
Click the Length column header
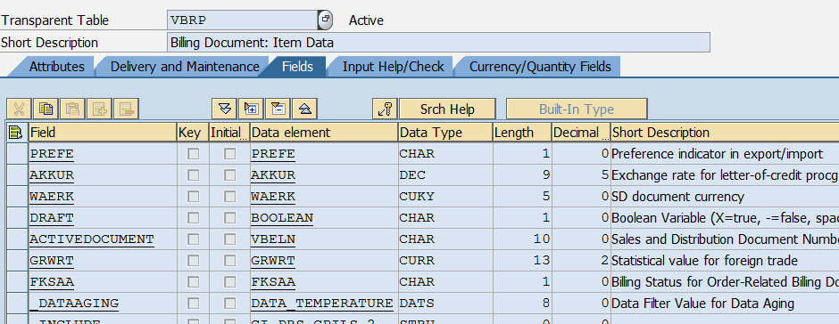point(522,133)
